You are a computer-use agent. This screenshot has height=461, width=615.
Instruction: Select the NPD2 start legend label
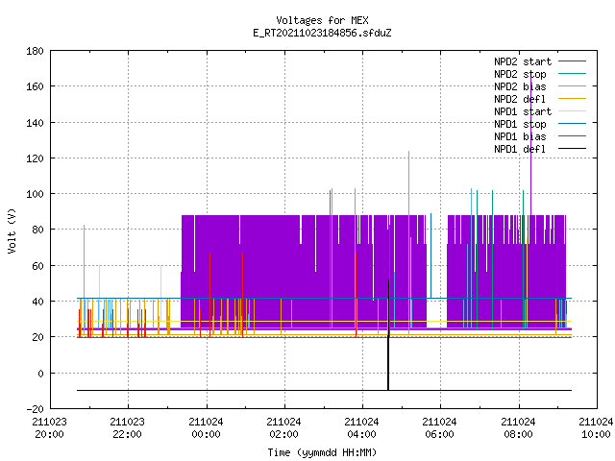coord(523,61)
